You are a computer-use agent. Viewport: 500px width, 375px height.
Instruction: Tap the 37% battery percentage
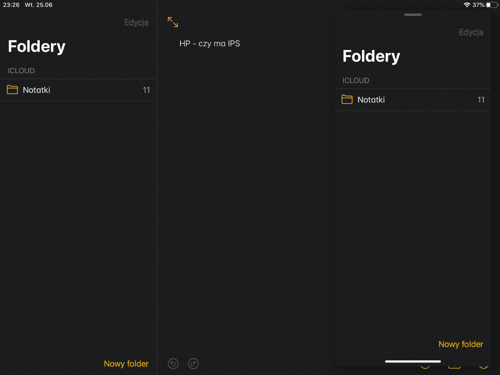point(478,5)
